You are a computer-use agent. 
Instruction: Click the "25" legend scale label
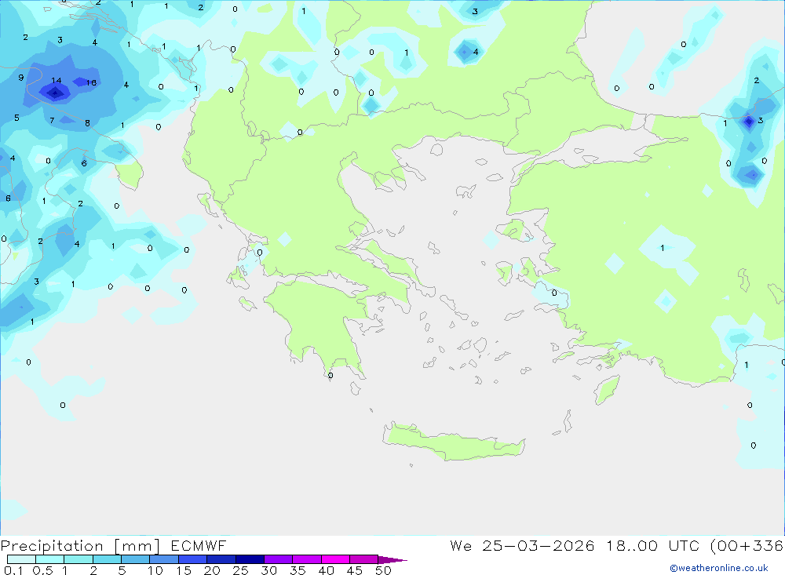tap(240, 570)
